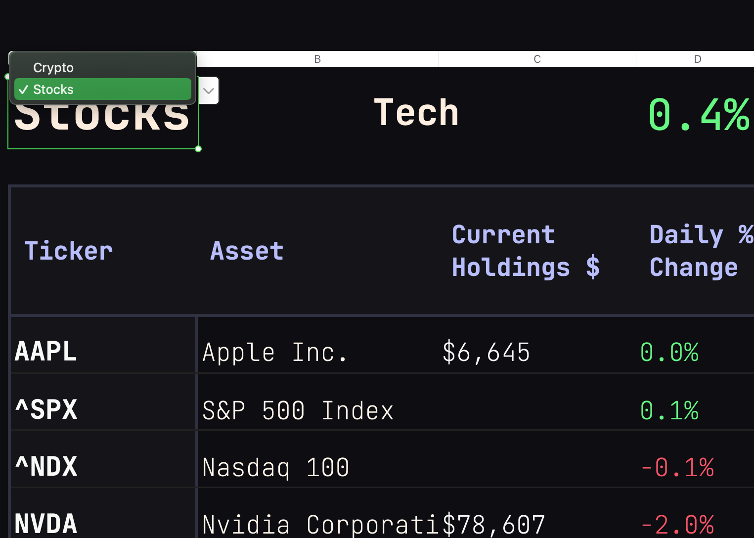The image size is (754, 538).
Task: Click the selection handle at cell corner
Action: coord(198,149)
